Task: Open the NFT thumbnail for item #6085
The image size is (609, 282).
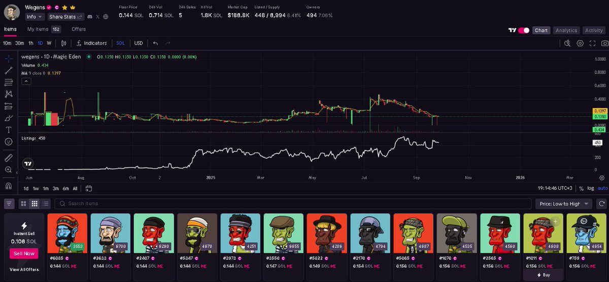Action: pos(66,233)
